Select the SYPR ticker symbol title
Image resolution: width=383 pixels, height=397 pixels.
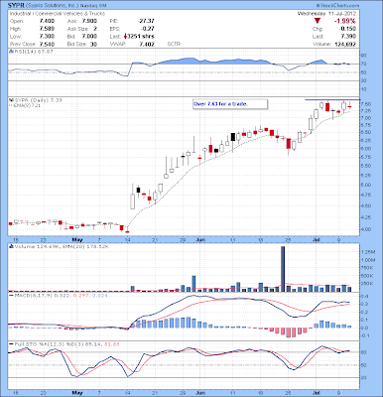pyautogui.click(x=15, y=5)
